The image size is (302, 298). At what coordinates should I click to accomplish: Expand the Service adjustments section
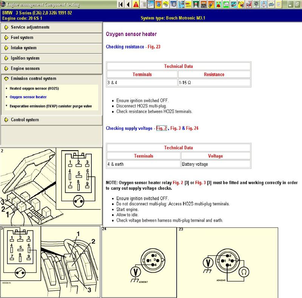30,27
